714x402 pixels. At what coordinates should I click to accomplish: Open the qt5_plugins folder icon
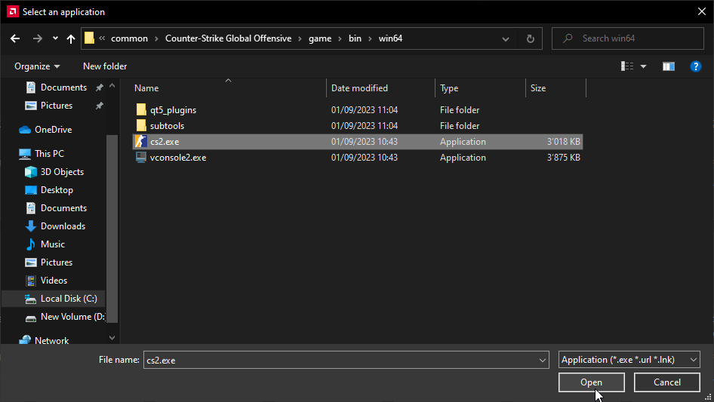[140, 110]
